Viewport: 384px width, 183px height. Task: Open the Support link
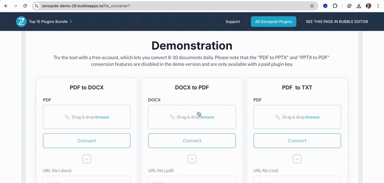tap(233, 22)
